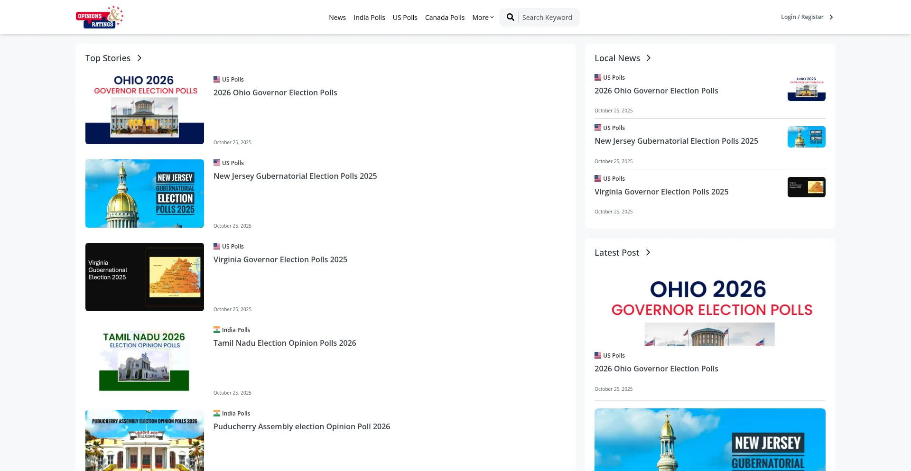Click the New Jersey thumbnail in Local News

coord(806,137)
